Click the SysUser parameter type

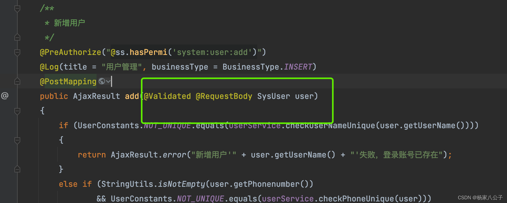[274, 96]
